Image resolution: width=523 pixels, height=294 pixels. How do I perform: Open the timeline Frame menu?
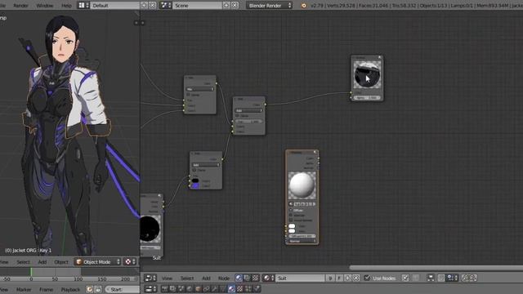point(46,289)
